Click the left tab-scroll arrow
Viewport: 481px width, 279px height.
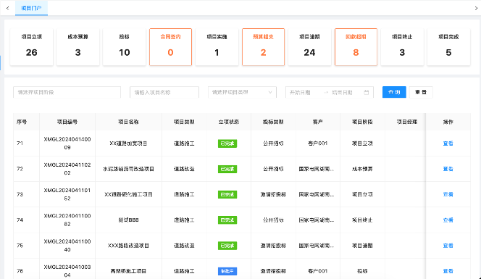pos(8,8)
